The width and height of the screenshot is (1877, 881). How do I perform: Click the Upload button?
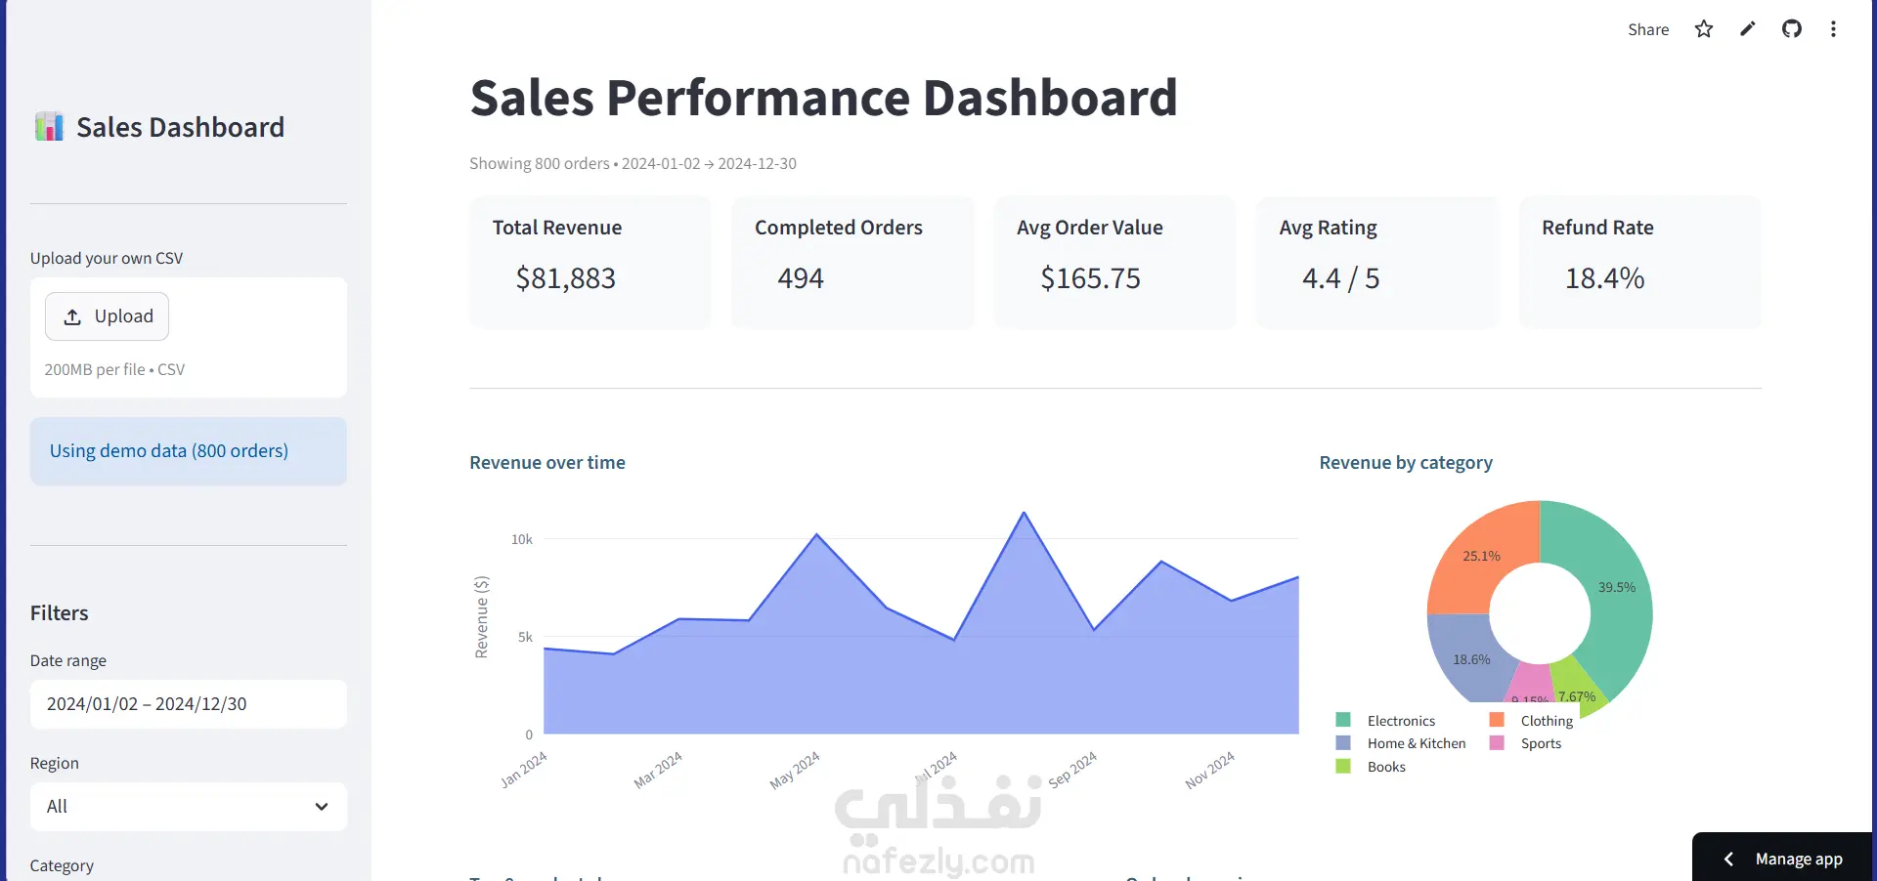tap(108, 316)
